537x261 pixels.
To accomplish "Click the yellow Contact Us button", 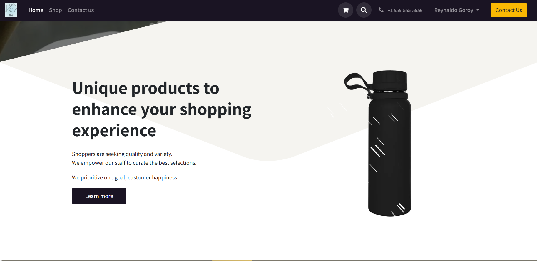I will [509, 10].
